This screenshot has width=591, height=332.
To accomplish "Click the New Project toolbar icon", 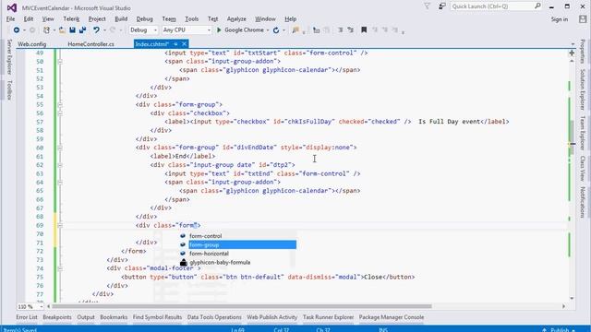I will (x=46, y=30).
